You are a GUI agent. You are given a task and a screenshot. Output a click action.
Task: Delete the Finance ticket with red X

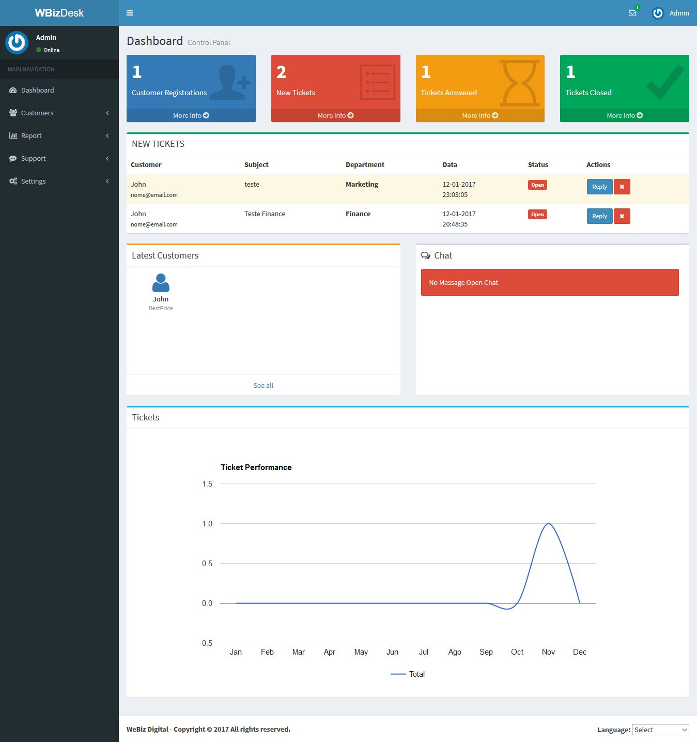[622, 216]
